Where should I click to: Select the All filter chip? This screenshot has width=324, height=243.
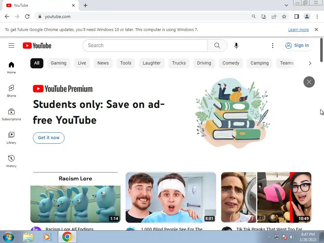(37, 63)
